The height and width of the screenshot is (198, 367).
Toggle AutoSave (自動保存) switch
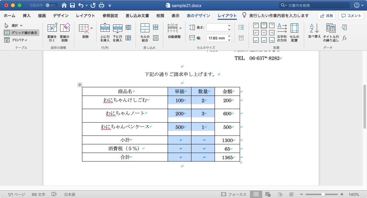pyautogui.click(x=51, y=5)
